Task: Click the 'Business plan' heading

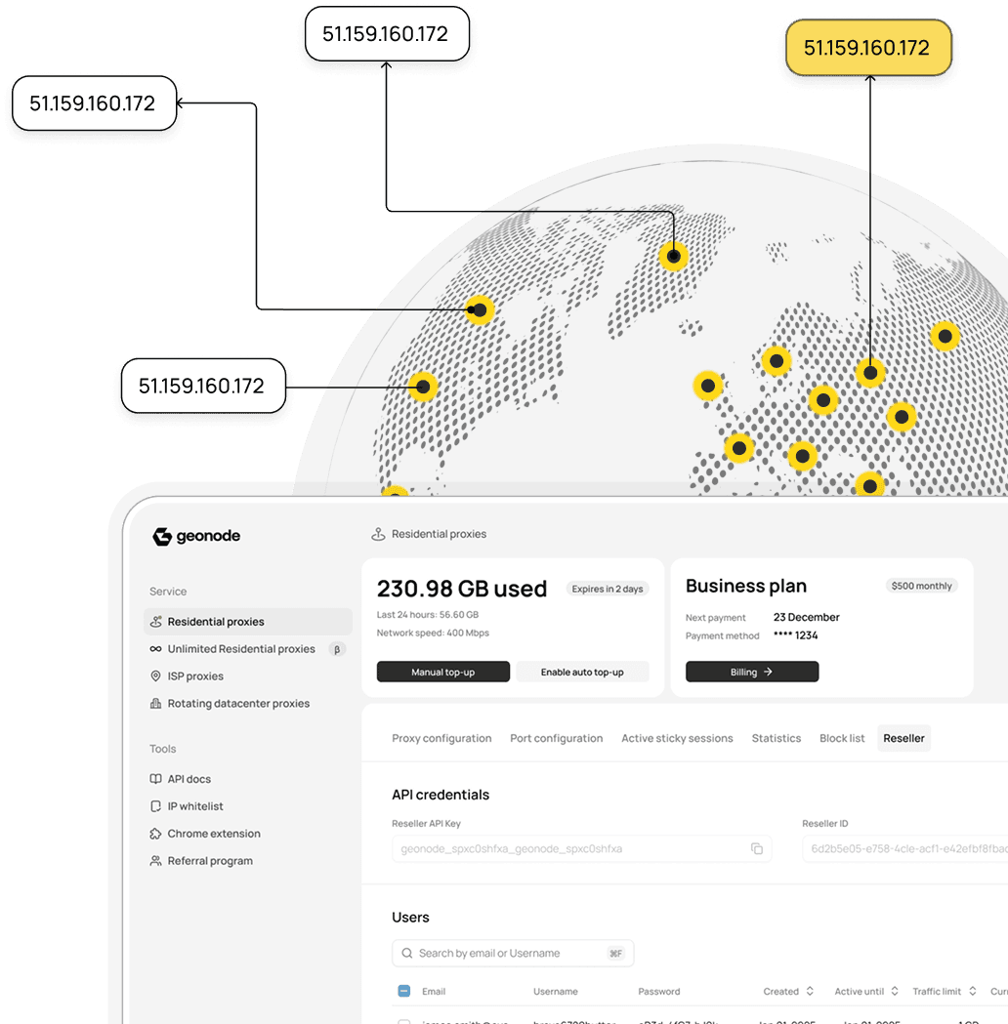Action: click(x=746, y=587)
